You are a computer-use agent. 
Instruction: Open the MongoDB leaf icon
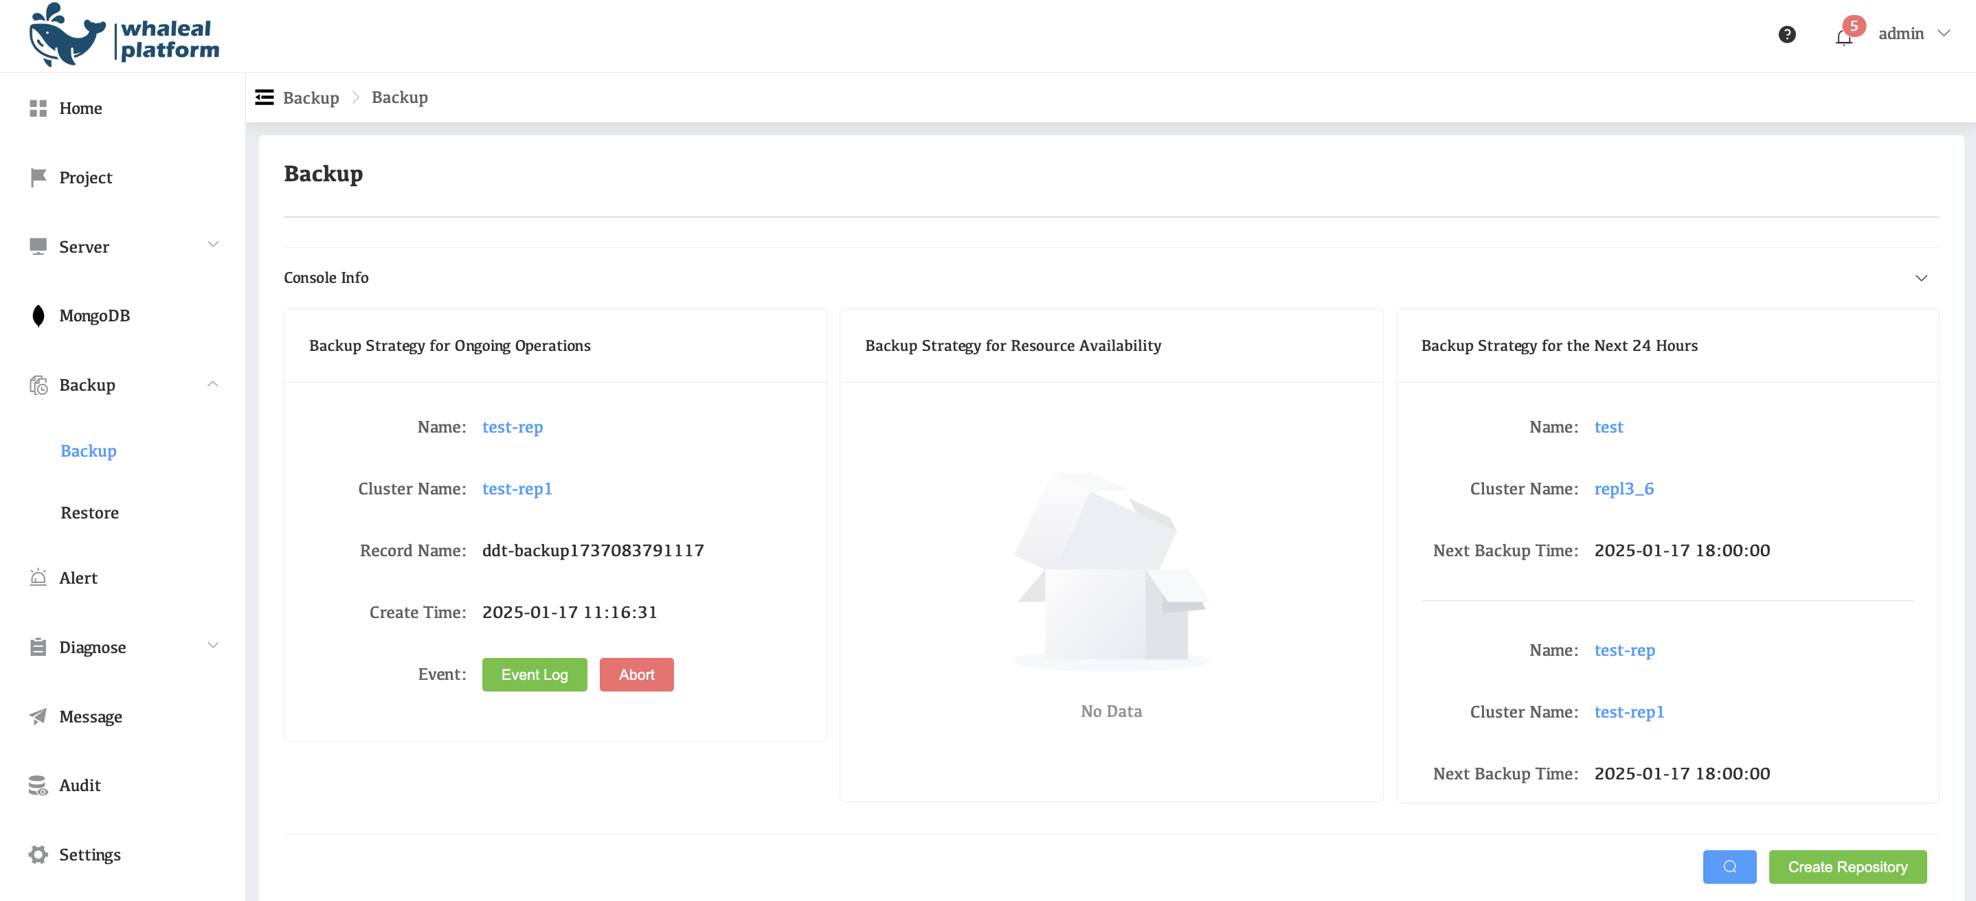click(x=38, y=315)
